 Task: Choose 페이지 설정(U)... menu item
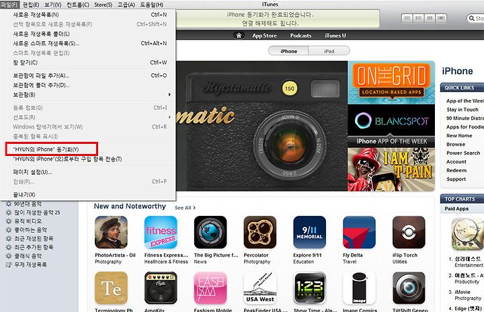[88, 171]
